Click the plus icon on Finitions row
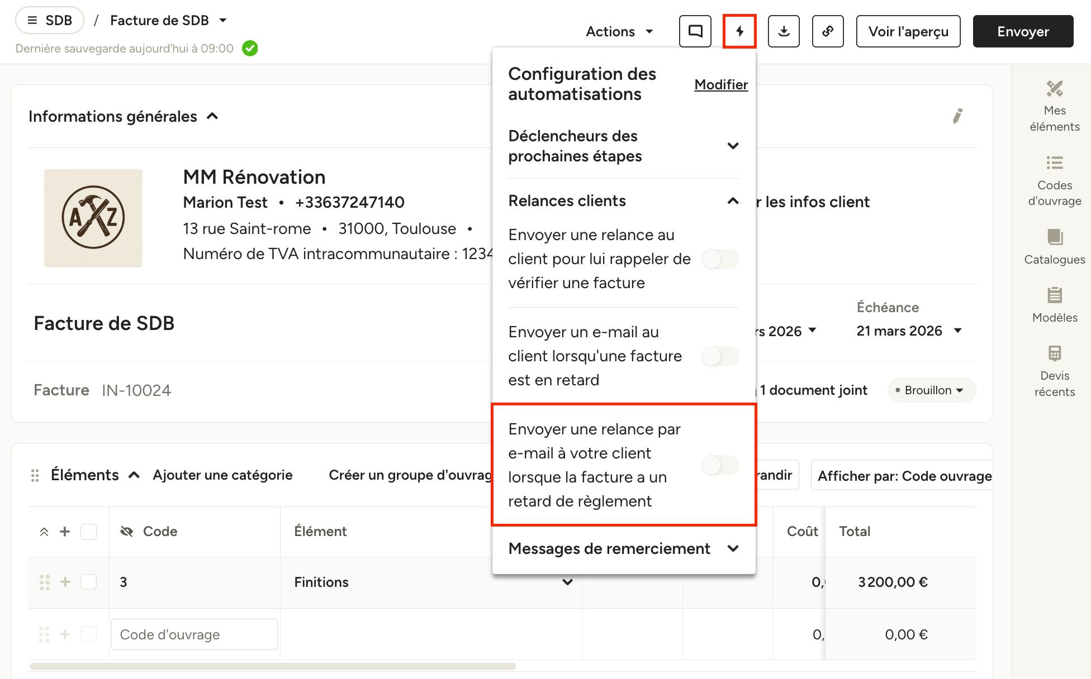 click(x=65, y=582)
